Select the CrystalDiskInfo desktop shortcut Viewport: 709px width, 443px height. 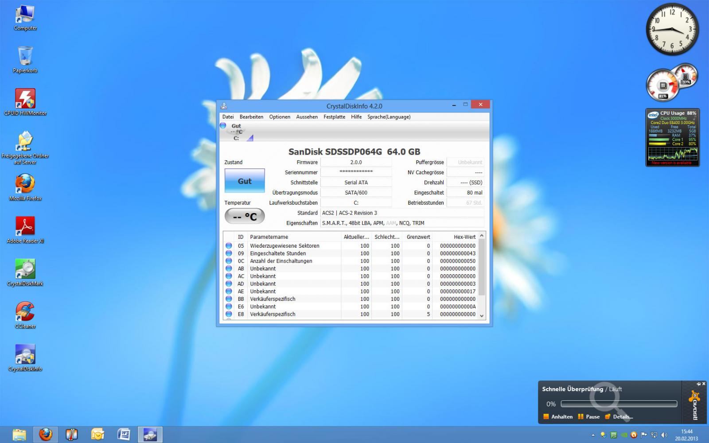25,358
